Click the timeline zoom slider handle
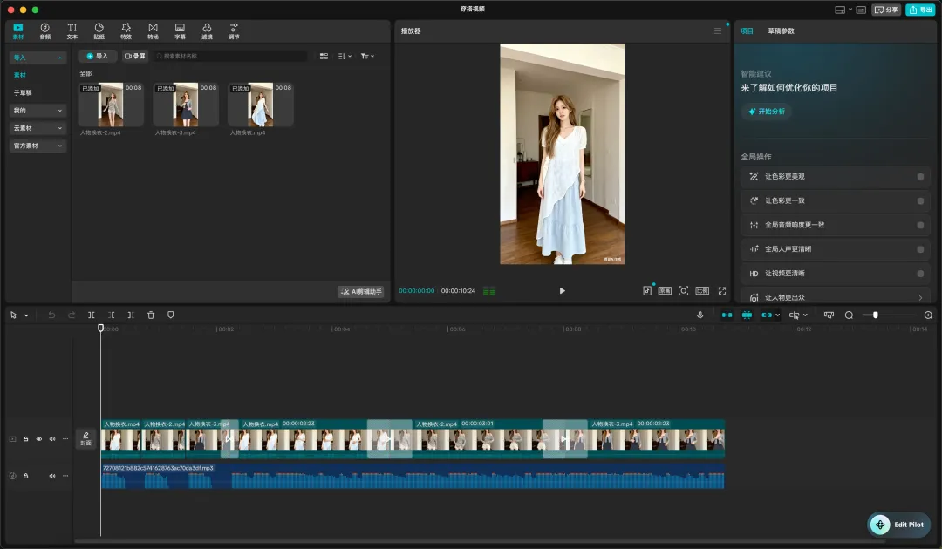 click(x=875, y=315)
